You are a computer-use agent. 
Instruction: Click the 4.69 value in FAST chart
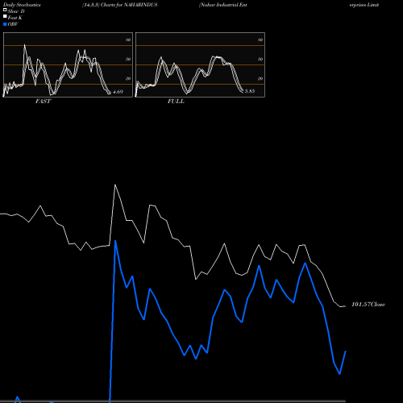coord(118,92)
